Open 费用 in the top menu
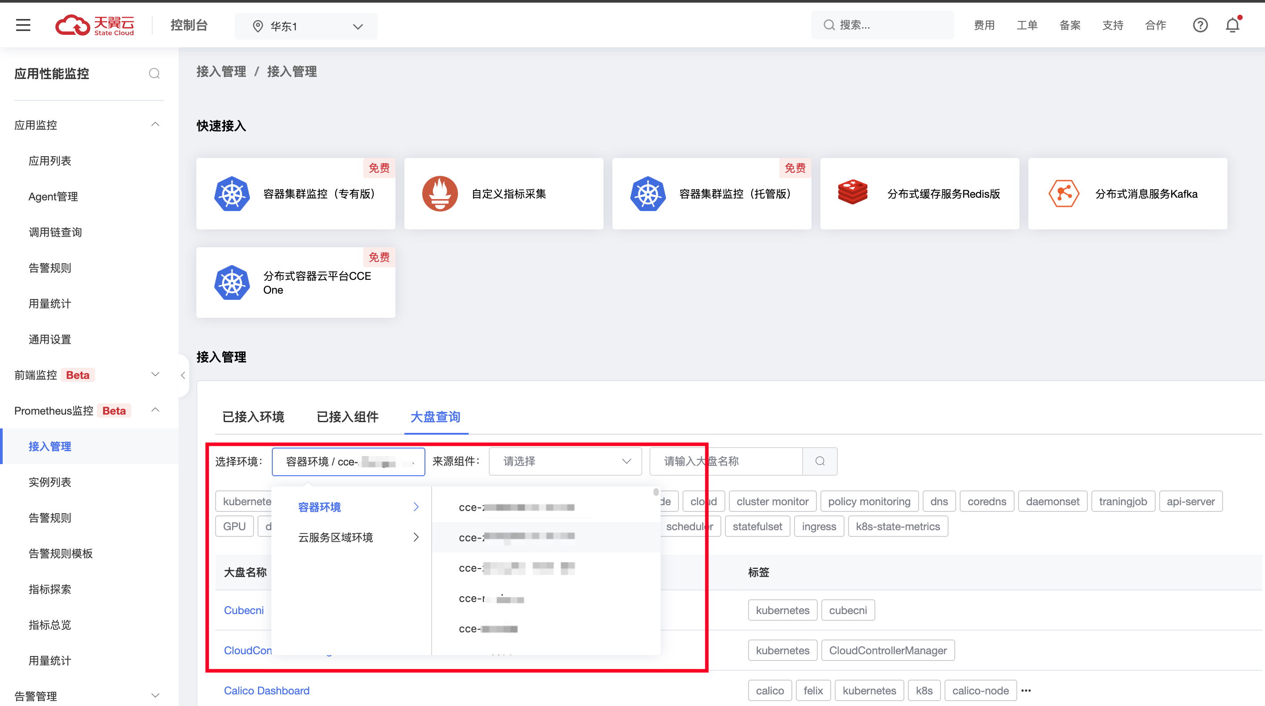This screenshot has width=1265, height=706. click(x=984, y=25)
